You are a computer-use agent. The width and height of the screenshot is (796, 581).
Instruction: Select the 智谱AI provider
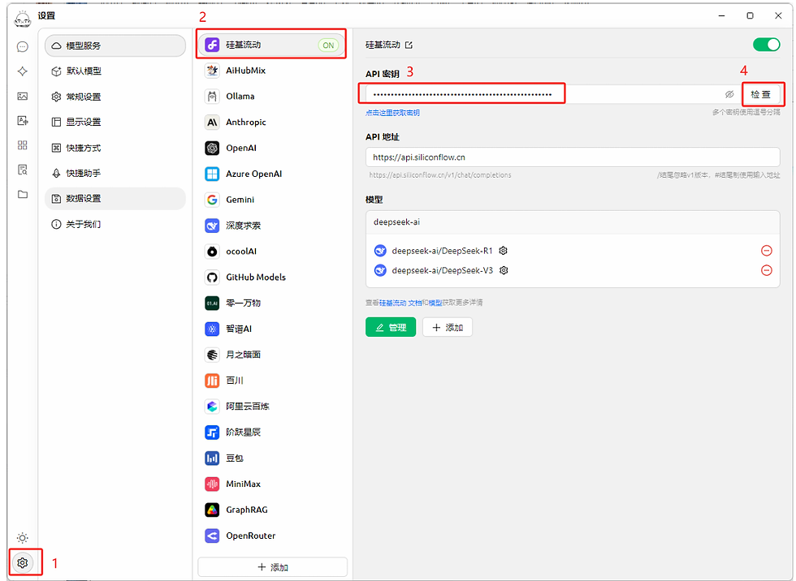point(272,329)
